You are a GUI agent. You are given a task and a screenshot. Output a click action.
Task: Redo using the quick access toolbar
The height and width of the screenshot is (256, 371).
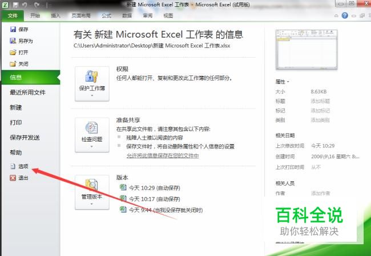[37, 5]
